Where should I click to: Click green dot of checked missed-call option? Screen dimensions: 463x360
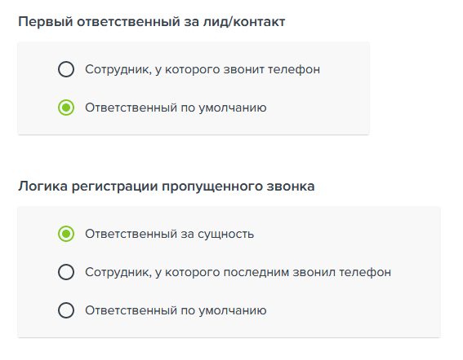coord(66,234)
